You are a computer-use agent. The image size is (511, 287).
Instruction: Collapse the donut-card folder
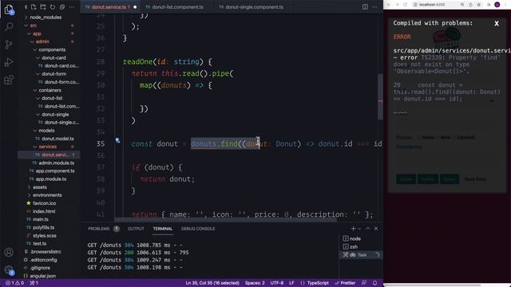click(53, 58)
